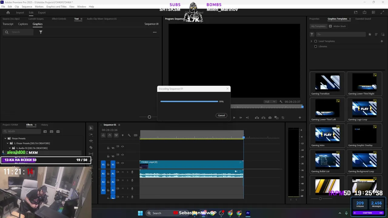Screen dimensions: 388x218
Task: Cancel the Encoding Sequence 01 dialog
Action: tap(221, 115)
